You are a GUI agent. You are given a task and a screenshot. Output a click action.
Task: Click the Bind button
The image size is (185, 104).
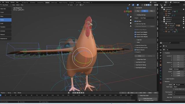click(x=140, y=56)
